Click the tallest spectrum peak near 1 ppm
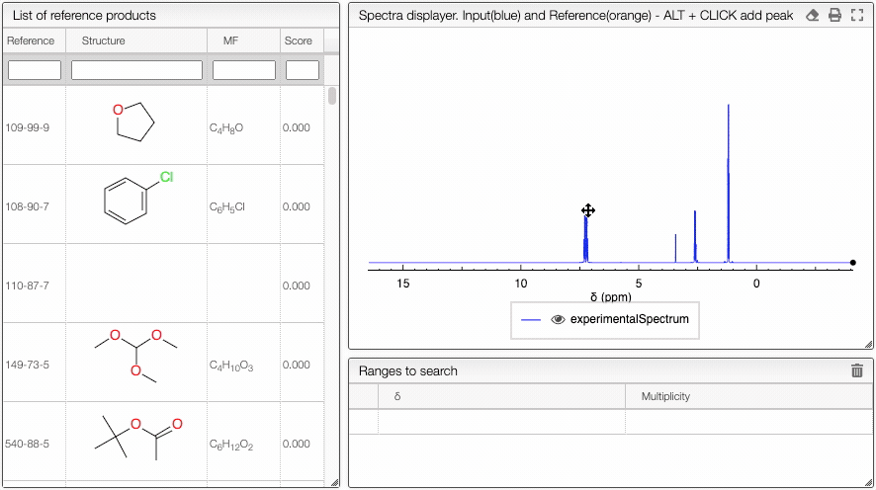The image size is (876, 490). [728, 183]
